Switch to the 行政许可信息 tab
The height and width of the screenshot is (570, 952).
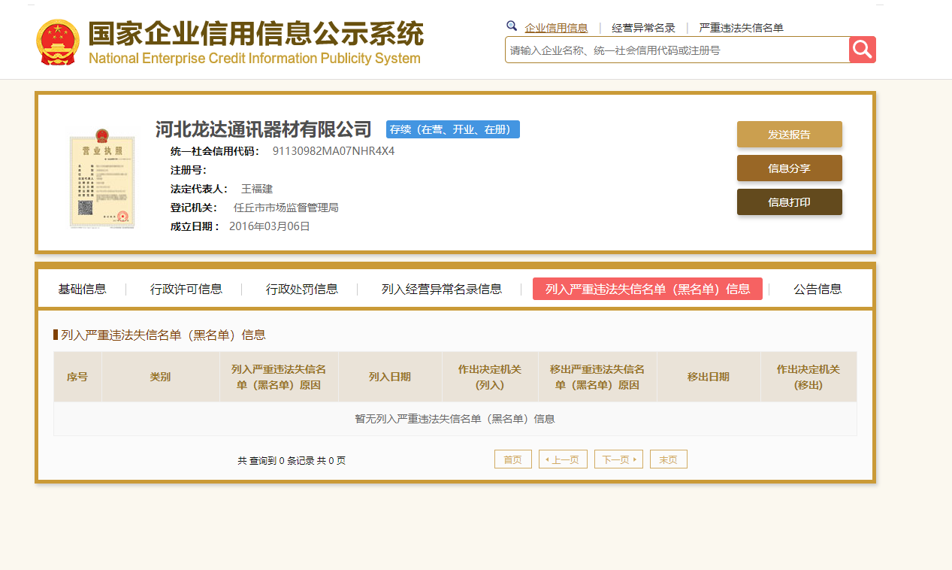tap(186, 289)
